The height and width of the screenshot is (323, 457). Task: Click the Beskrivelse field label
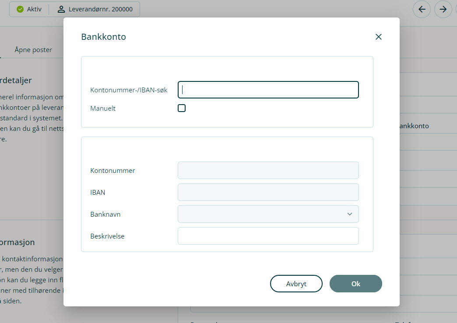(x=107, y=236)
